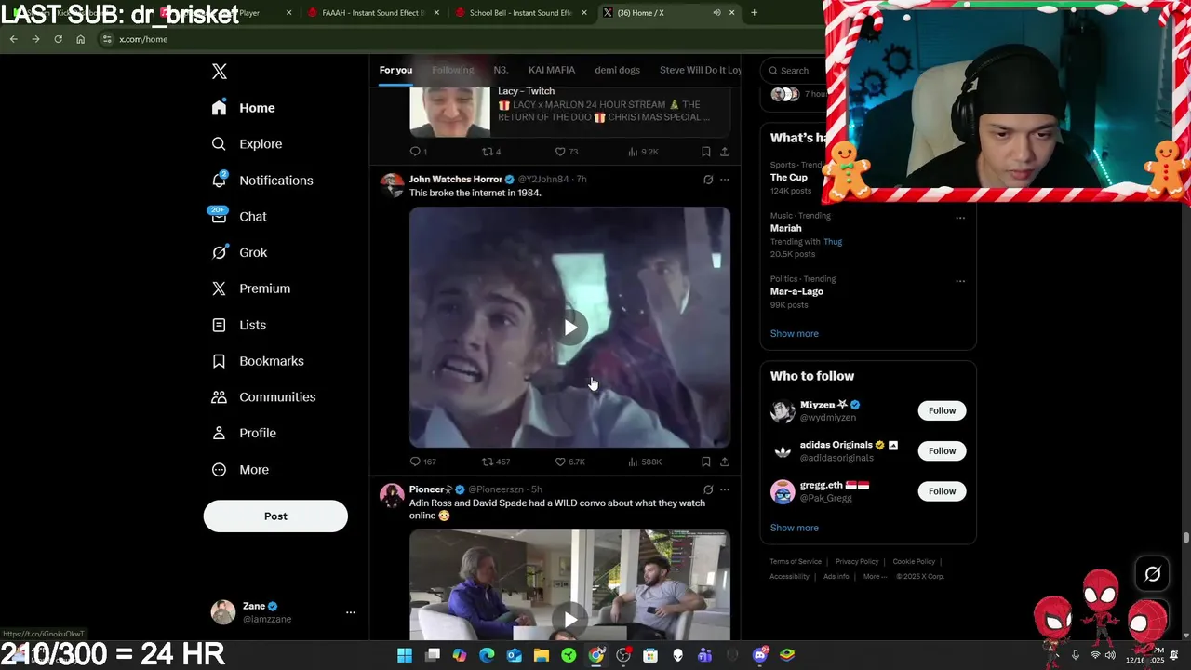Share the John Watches Horror post
1191x670 pixels.
coord(725,462)
